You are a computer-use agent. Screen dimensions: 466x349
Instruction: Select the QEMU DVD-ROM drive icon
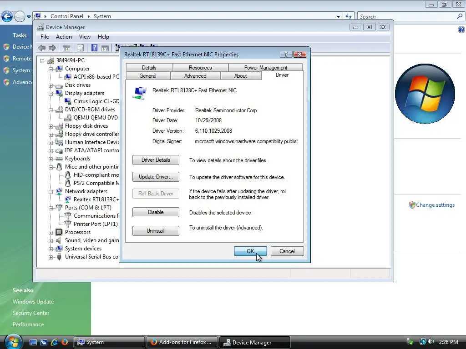[68, 118]
